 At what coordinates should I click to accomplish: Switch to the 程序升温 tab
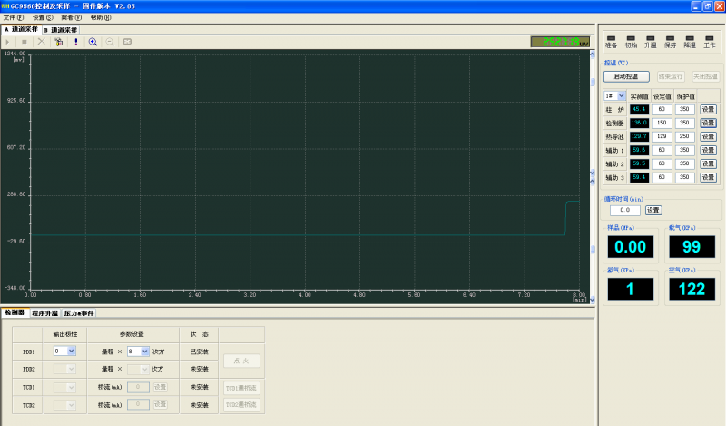[x=44, y=313]
